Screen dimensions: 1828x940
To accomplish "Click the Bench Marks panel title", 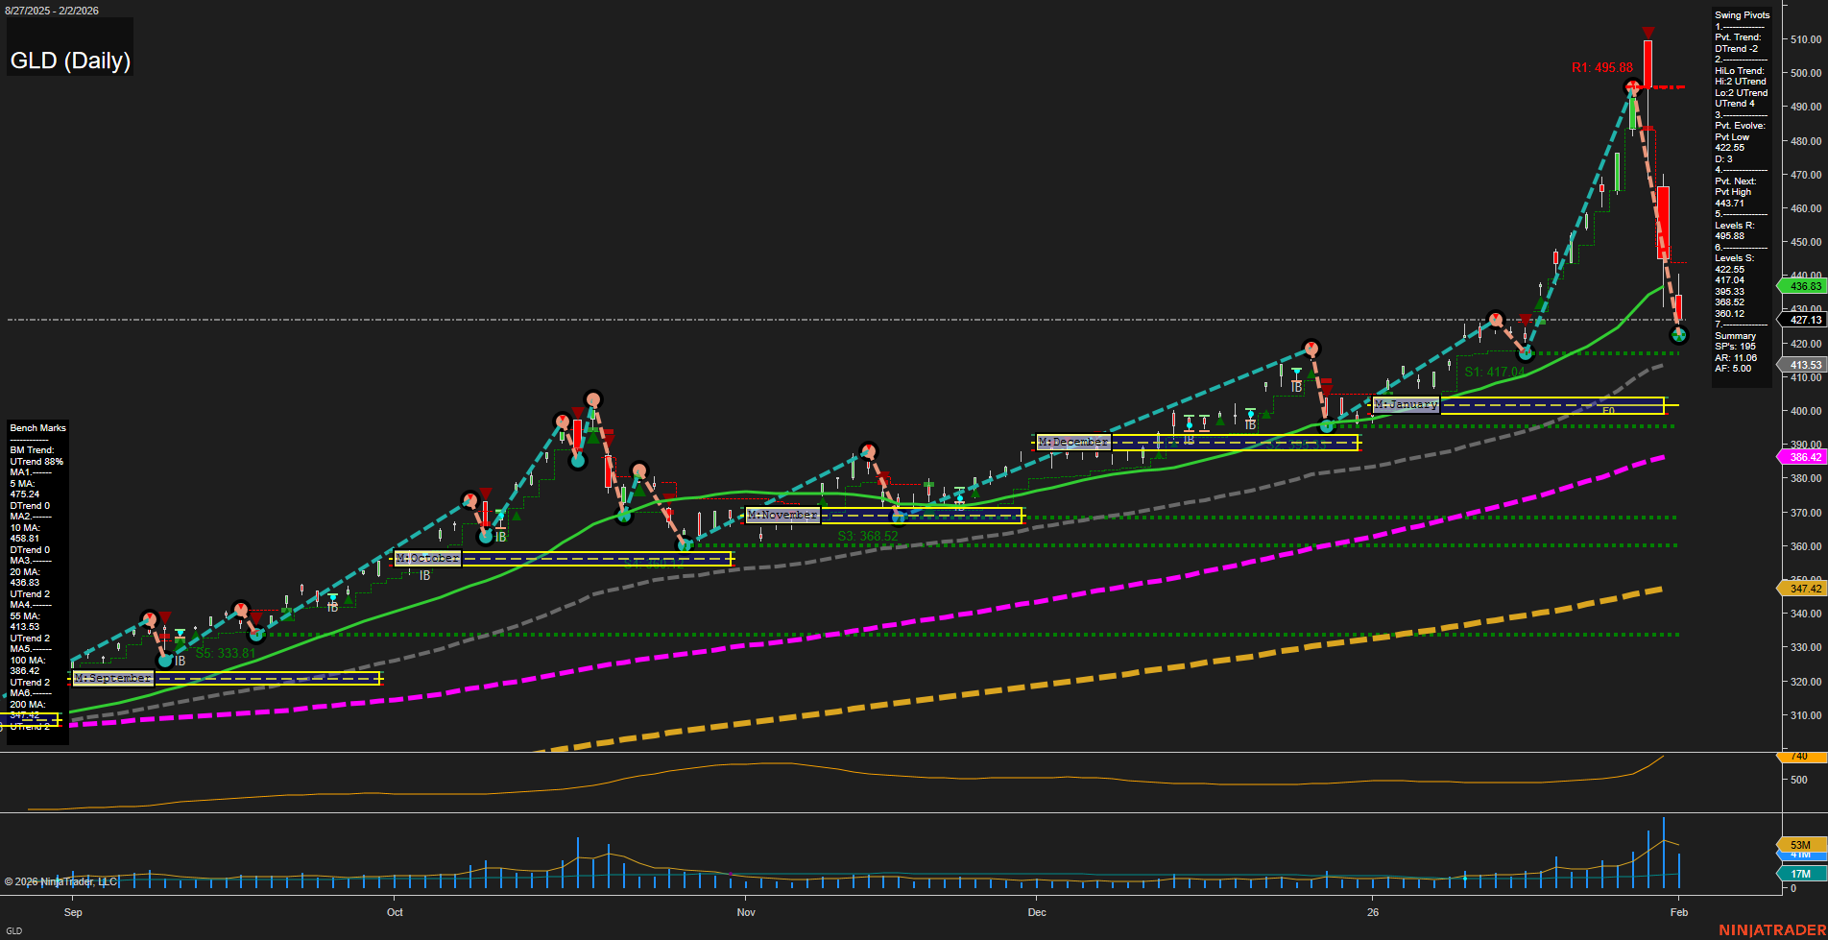I will pyautogui.click(x=36, y=427).
